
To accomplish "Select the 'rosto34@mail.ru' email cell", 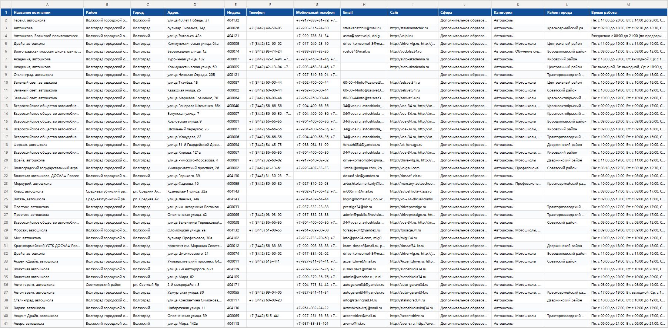I will [364, 51].
